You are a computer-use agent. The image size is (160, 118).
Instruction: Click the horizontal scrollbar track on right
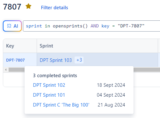pyautogui.click(x=147, y=70)
